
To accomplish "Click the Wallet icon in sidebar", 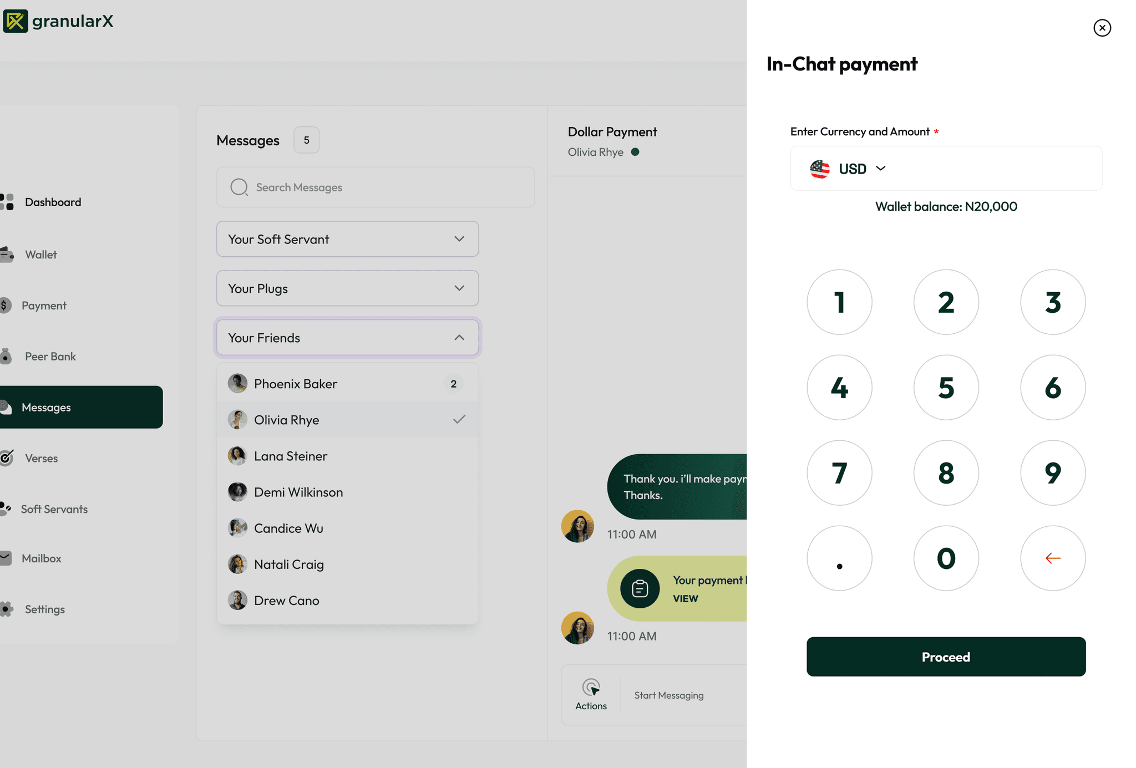I will 7,255.
